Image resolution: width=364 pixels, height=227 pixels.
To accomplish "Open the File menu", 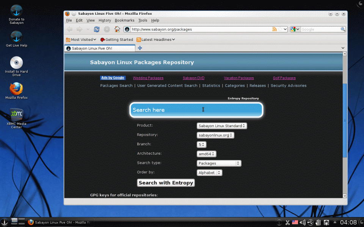I will (x=69, y=20).
